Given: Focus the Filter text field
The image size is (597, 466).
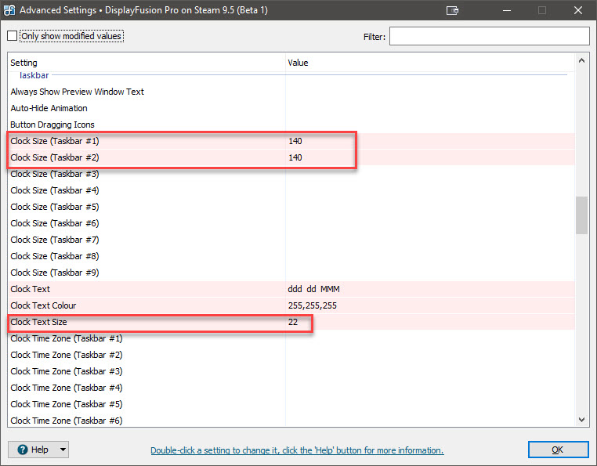Looking at the screenshot, I should point(489,36).
